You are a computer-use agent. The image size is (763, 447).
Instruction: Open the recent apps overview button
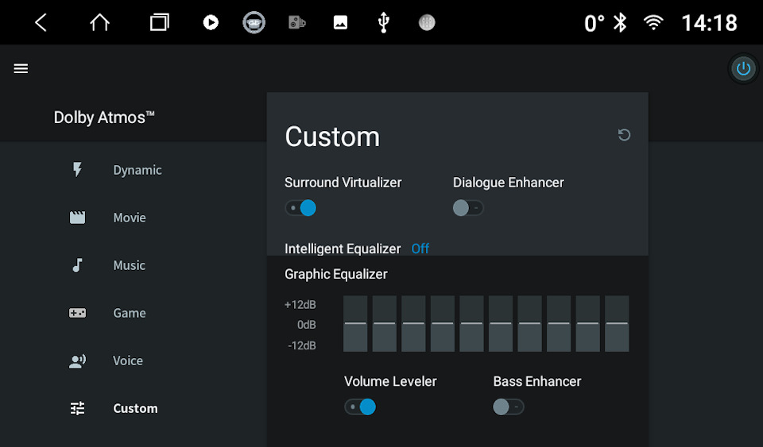coord(159,22)
